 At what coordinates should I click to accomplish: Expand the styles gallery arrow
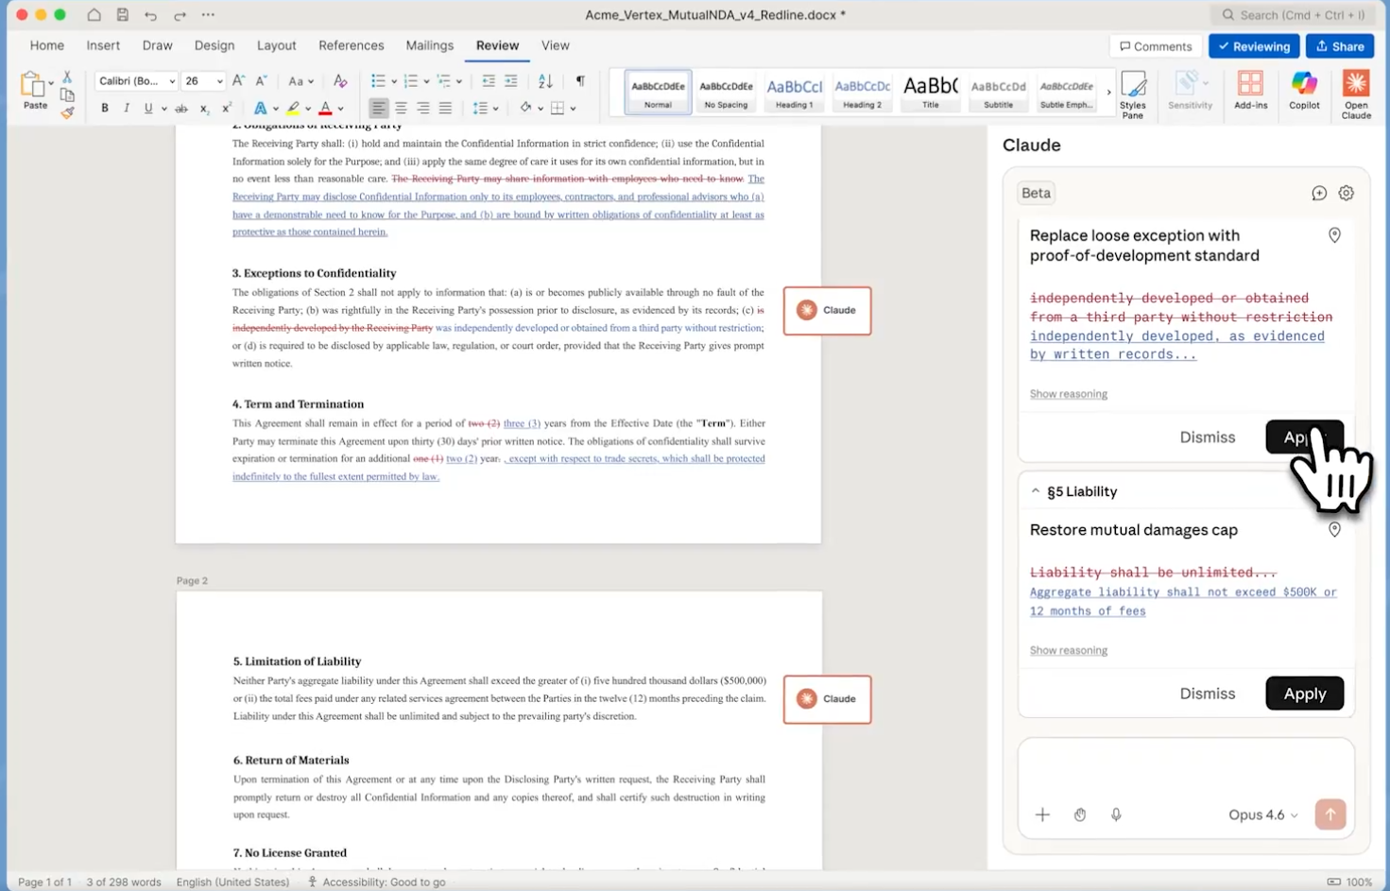1109,93
